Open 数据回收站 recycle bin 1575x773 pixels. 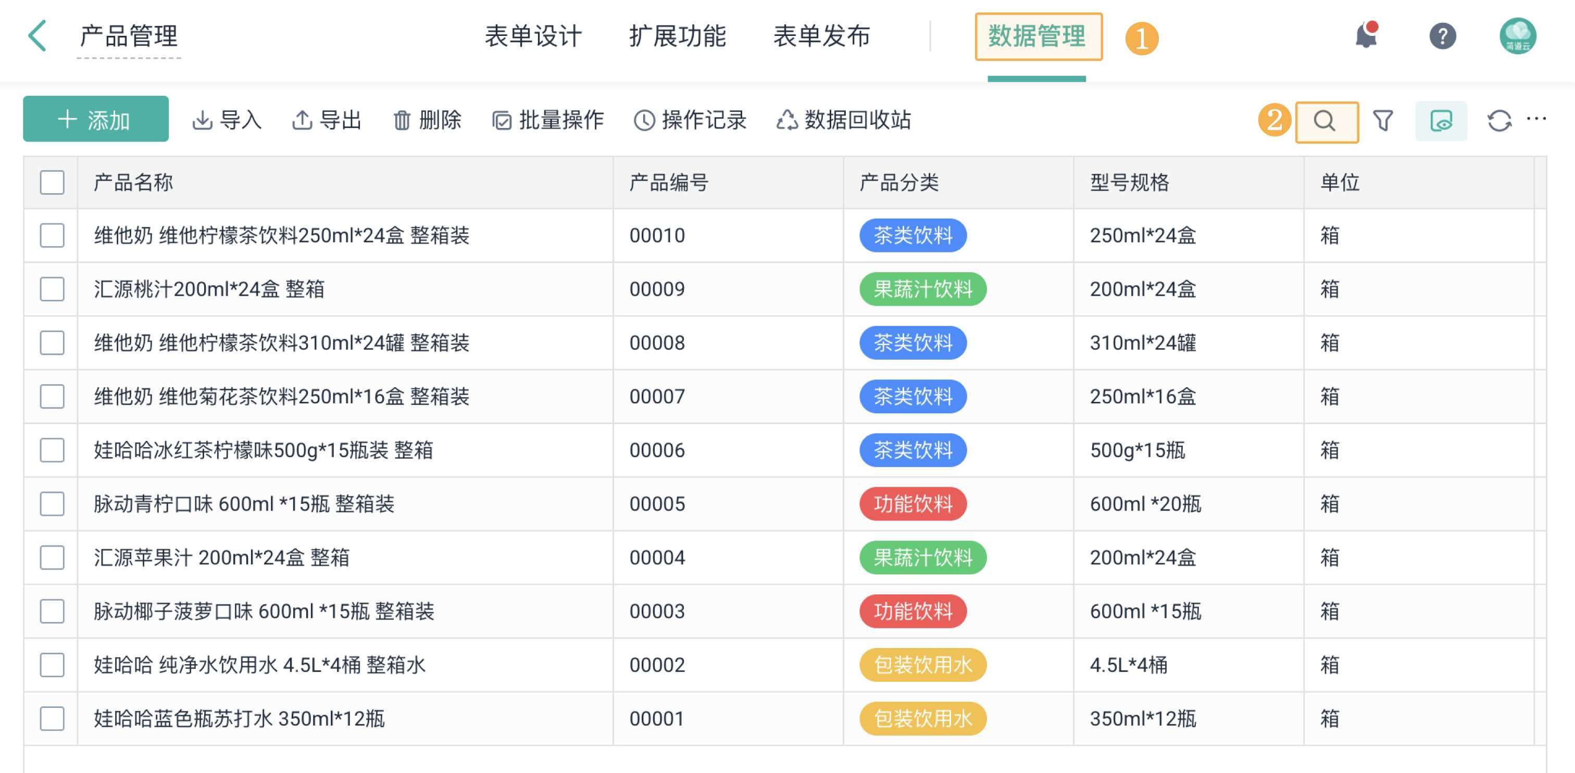pyautogui.click(x=844, y=120)
